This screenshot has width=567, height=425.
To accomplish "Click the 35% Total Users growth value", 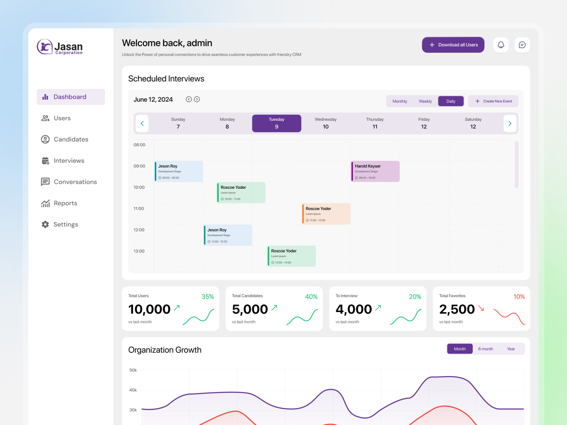I will [x=208, y=297].
